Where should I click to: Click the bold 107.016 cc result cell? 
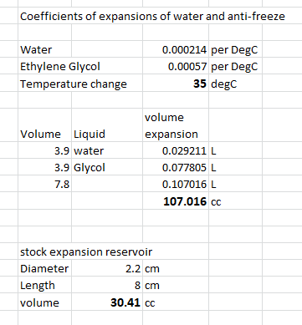pos(176,201)
